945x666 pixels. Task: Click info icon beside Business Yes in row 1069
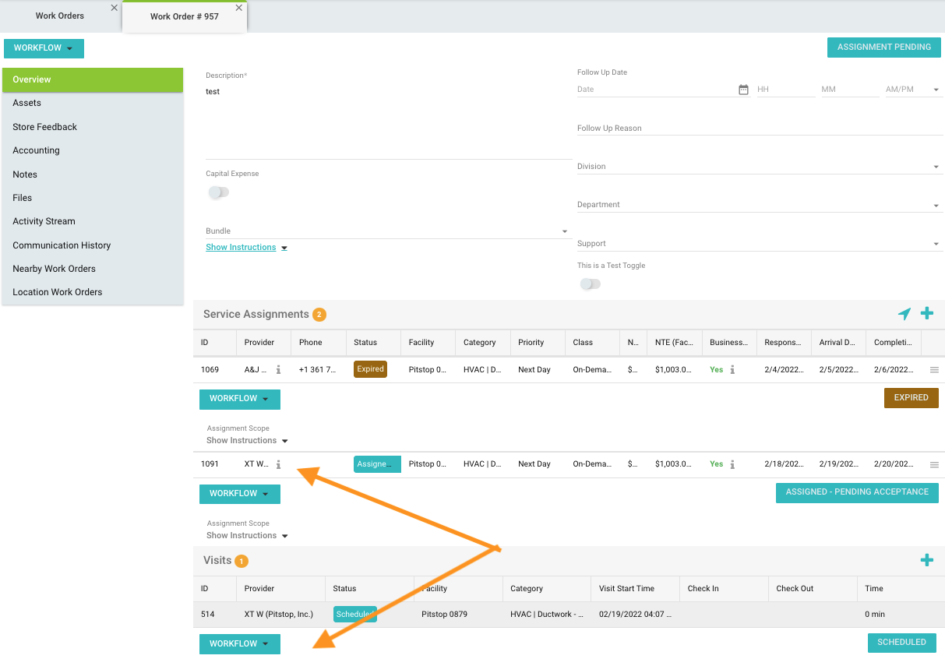[732, 370]
